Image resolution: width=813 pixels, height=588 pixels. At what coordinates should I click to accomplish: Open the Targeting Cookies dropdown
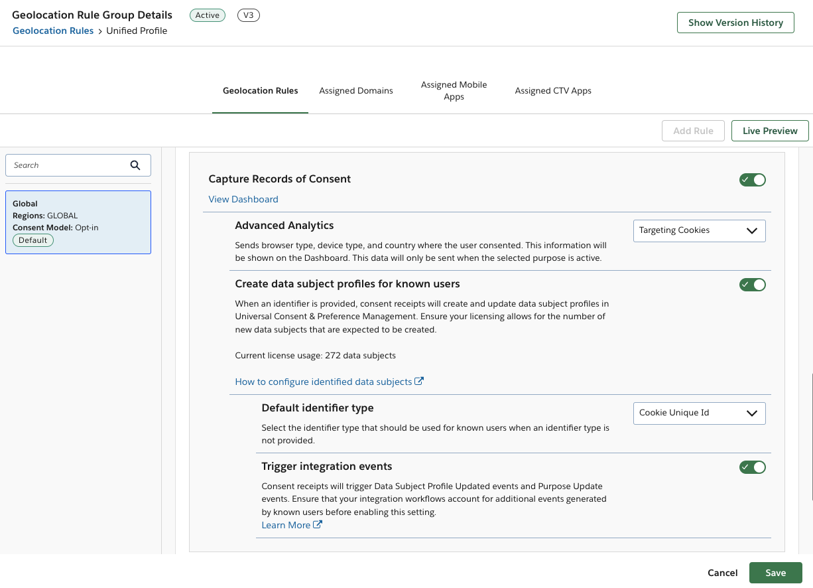pos(699,230)
